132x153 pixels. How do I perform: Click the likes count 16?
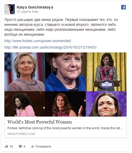11,147
